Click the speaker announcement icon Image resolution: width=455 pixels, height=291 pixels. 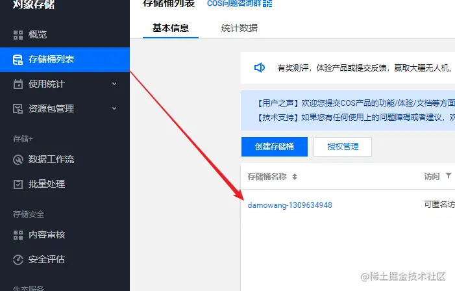click(260, 68)
